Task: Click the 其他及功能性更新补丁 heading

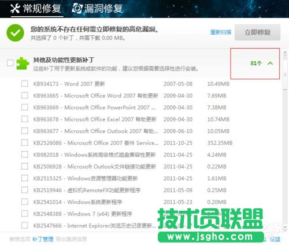Action: click(64, 60)
